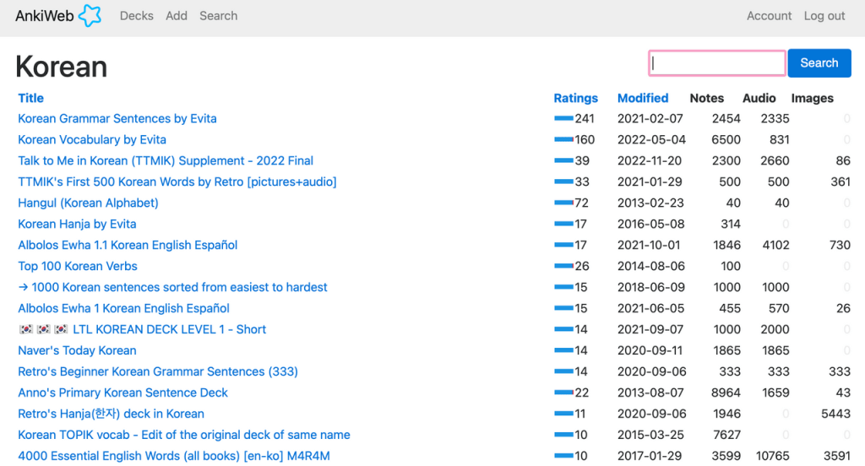
Task: Sort decks by Title column
Action: pos(31,98)
